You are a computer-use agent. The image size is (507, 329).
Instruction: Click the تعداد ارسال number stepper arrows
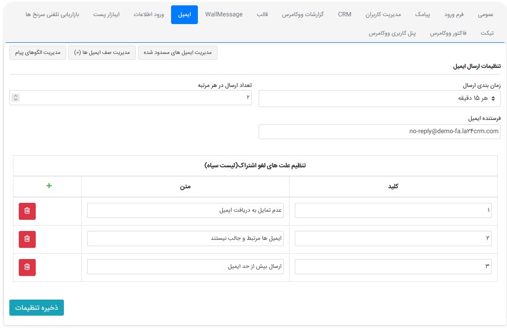click(x=16, y=98)
